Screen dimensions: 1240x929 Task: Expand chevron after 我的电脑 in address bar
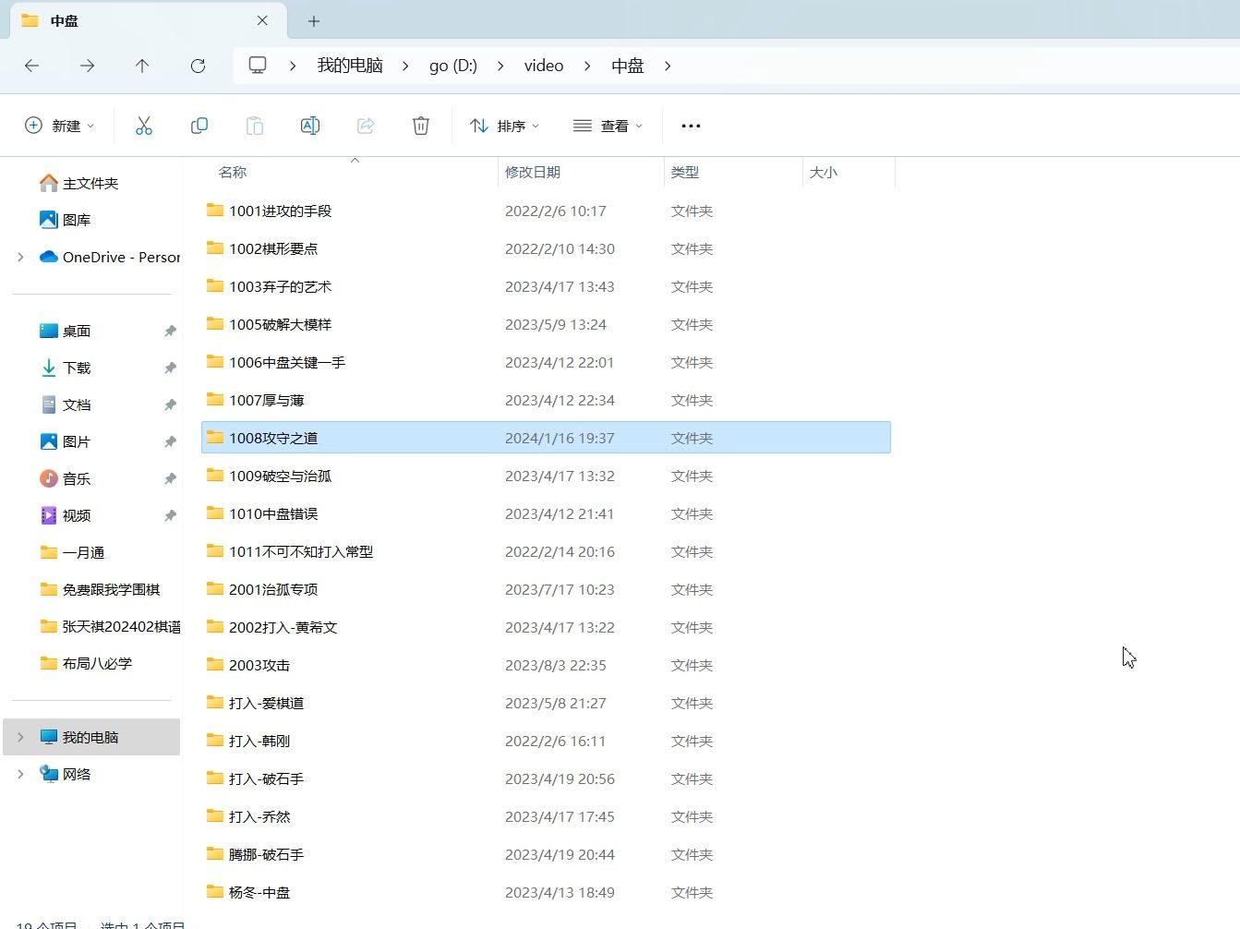point(405,66)
